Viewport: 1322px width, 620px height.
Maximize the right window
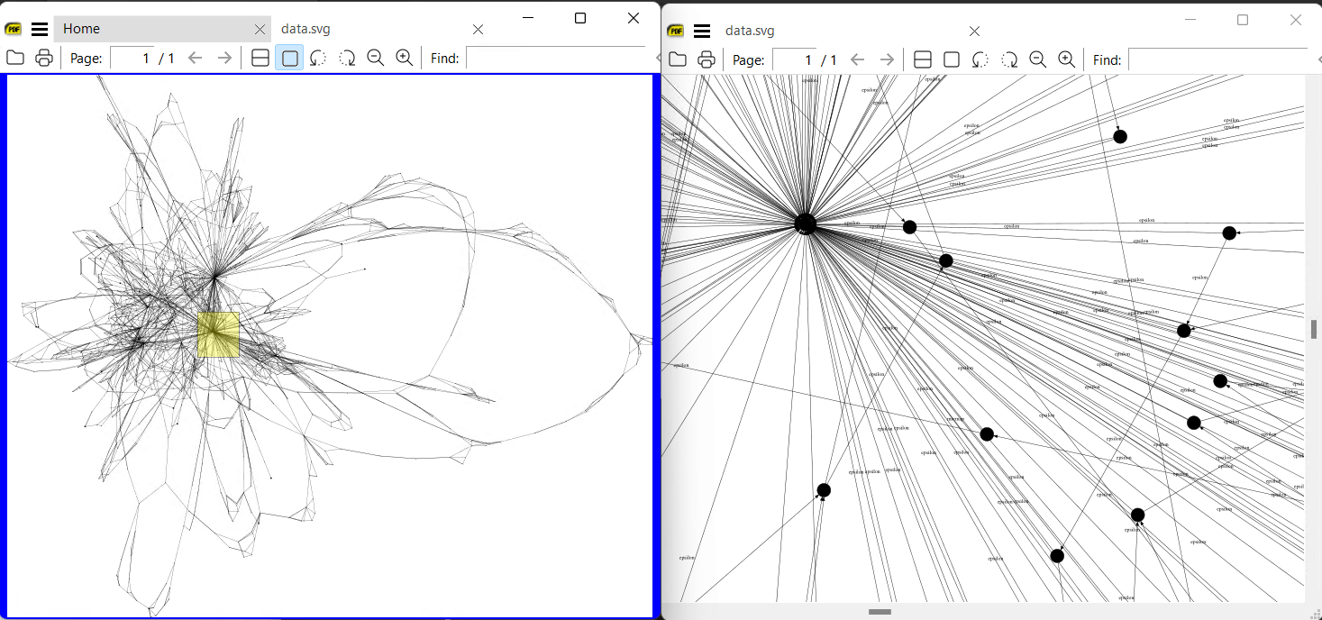coord(1243,20)
